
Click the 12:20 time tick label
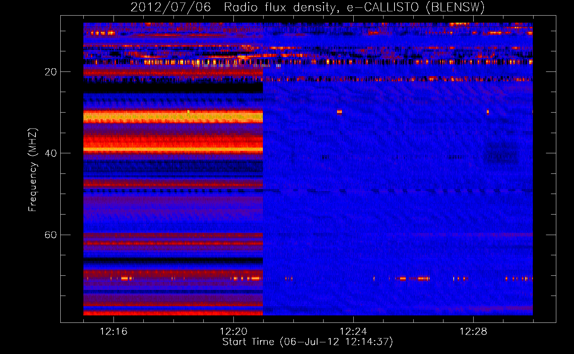233,331
